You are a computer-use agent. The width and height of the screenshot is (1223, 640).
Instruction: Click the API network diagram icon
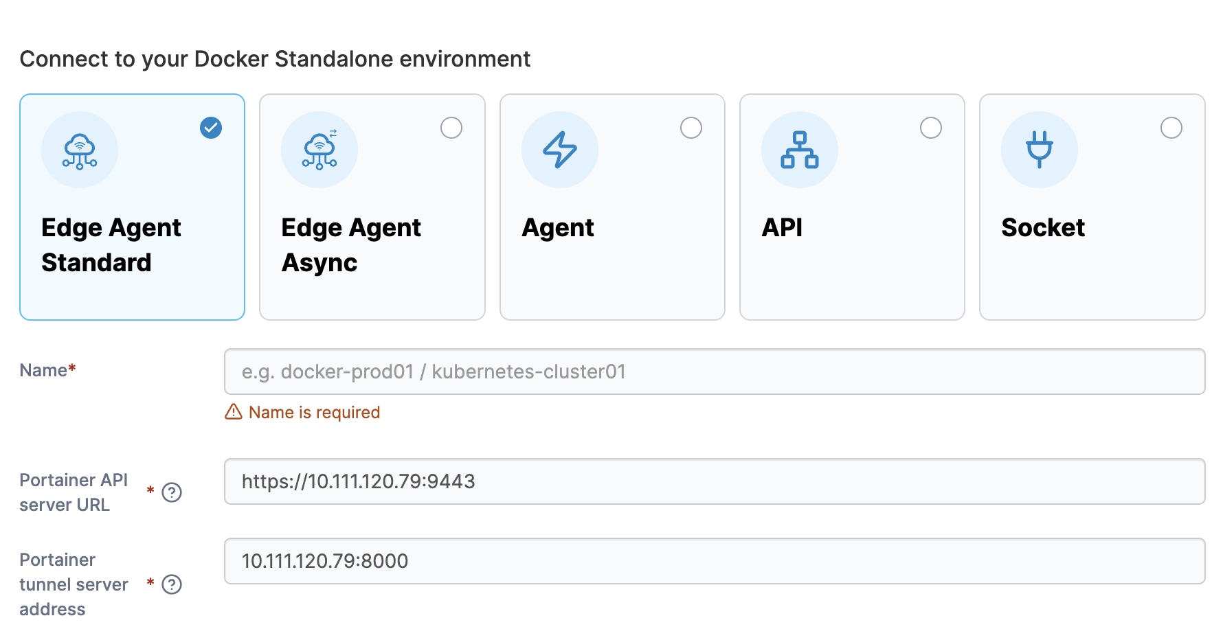point(800,150)
